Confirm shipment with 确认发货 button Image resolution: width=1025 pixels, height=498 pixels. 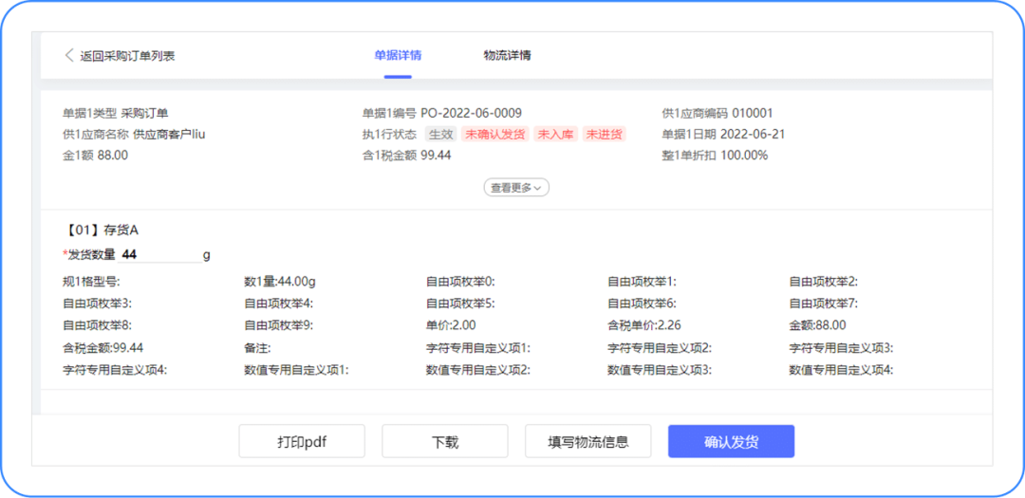tap(731, 441)
